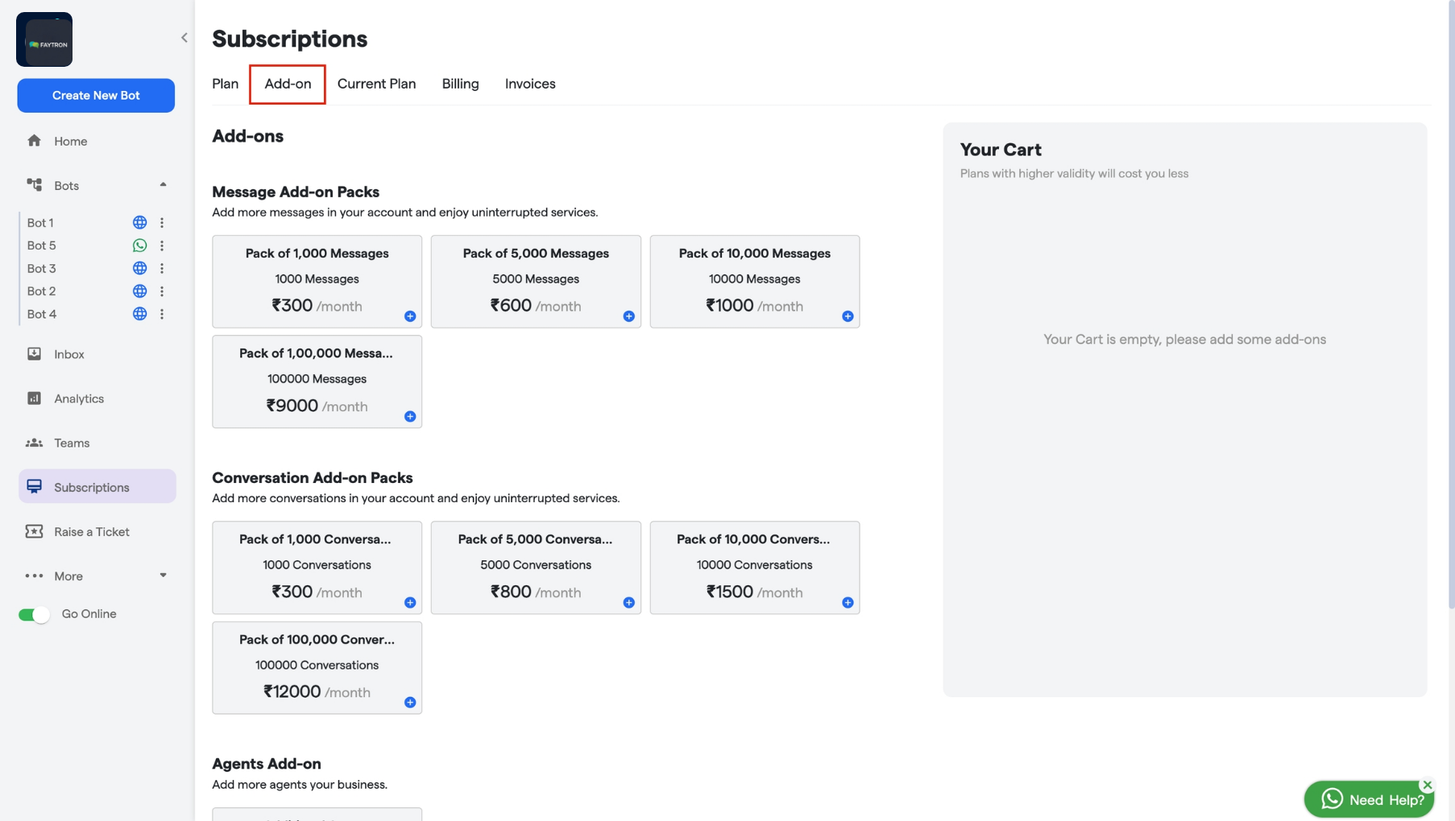Open the three-dot menu for Bot 3
1455x821 pixels.
click(x=163, y=268)
